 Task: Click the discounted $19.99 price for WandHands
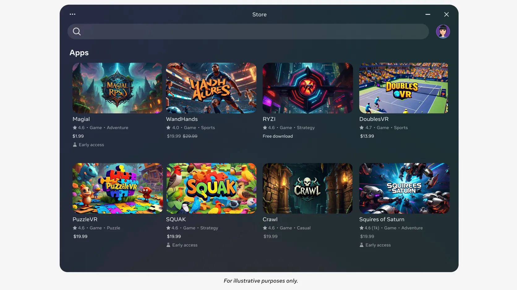(173, 136)
